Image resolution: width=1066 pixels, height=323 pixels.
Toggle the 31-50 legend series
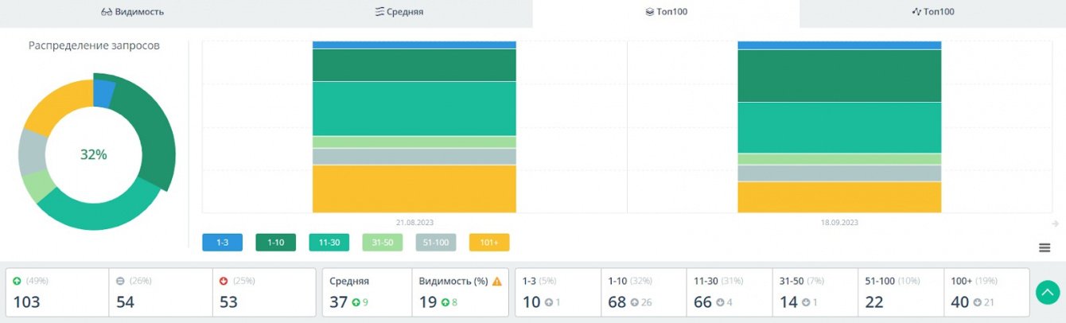tap(382, 243)
